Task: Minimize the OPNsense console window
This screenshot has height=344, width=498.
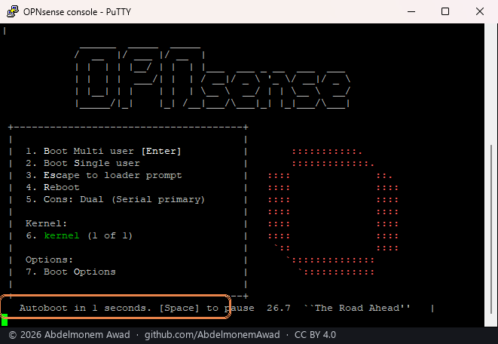Action: tap(411, 12)
